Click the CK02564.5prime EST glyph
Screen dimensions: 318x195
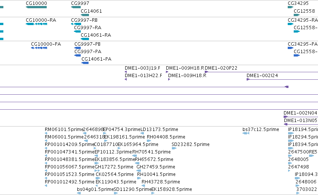98,178
